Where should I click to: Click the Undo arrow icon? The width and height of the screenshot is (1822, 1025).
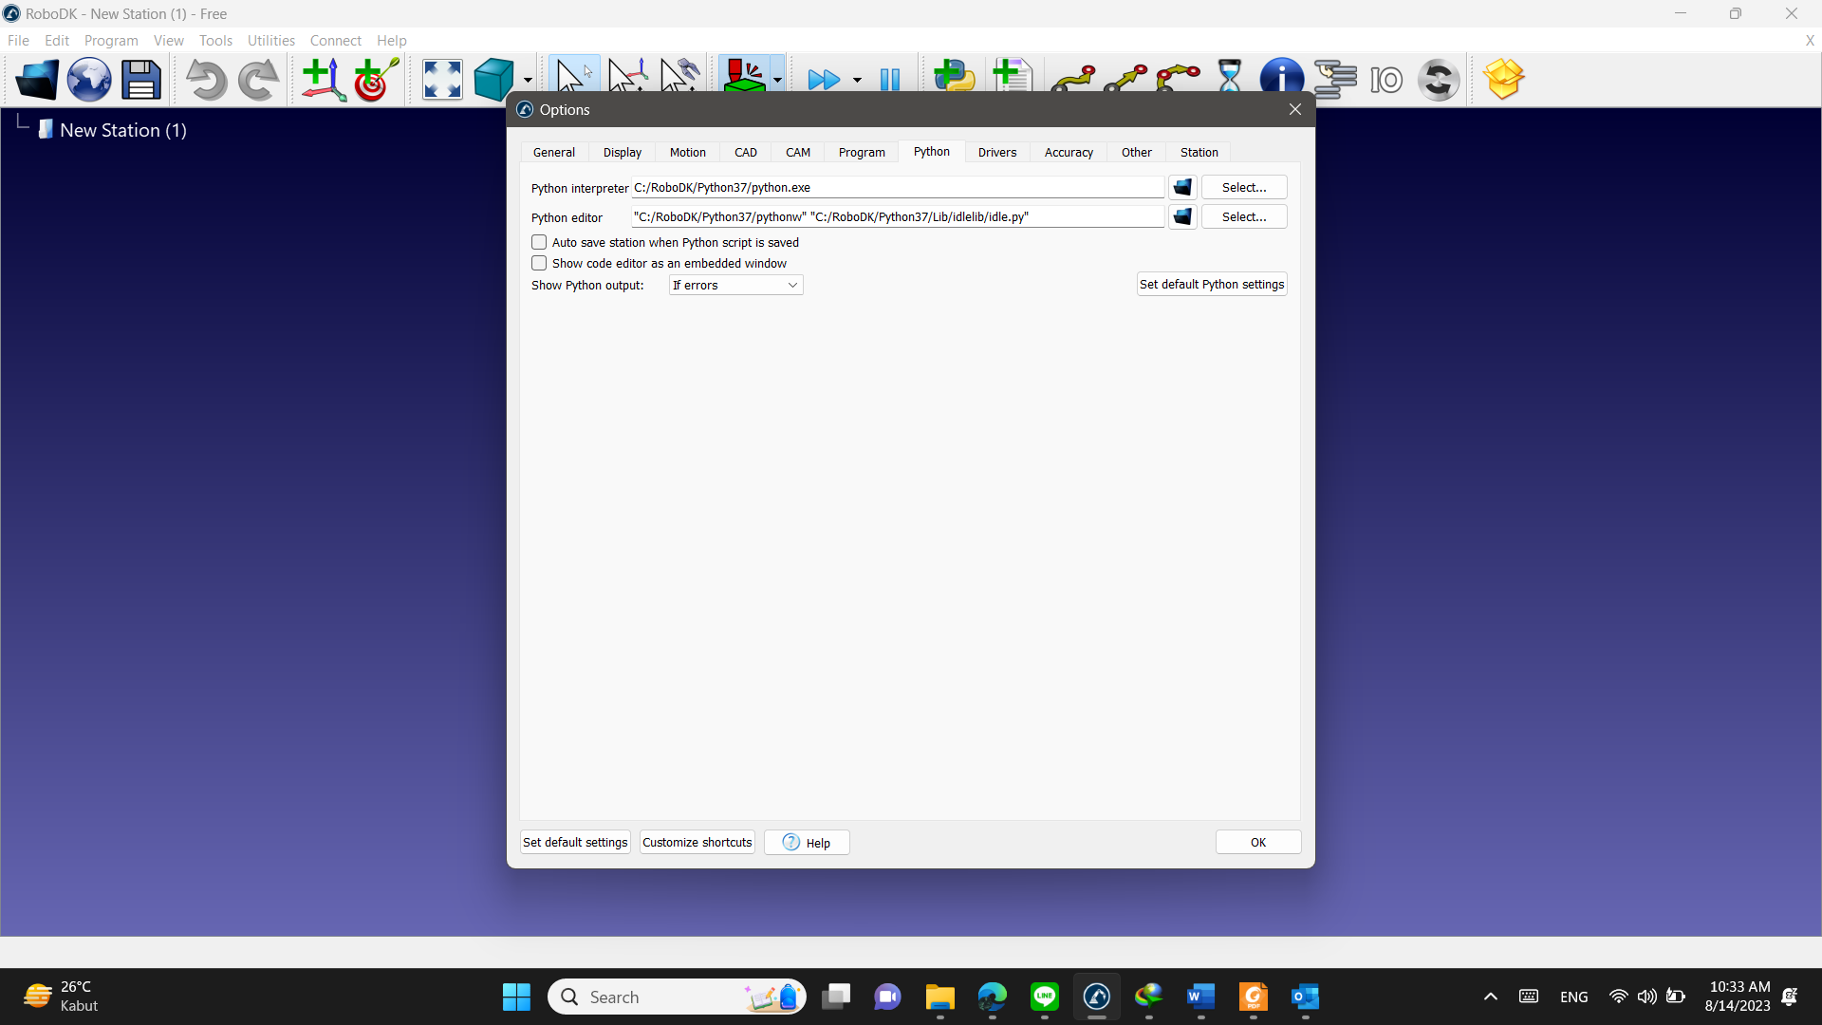[206, 80]
